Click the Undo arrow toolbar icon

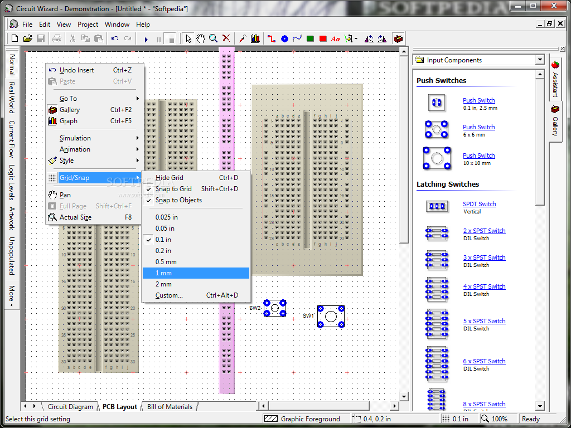click(x=115, y=38)
